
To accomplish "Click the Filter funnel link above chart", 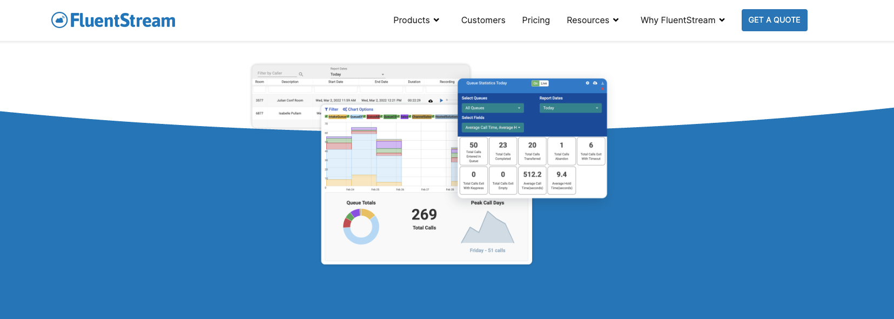I will coord(332,109).
